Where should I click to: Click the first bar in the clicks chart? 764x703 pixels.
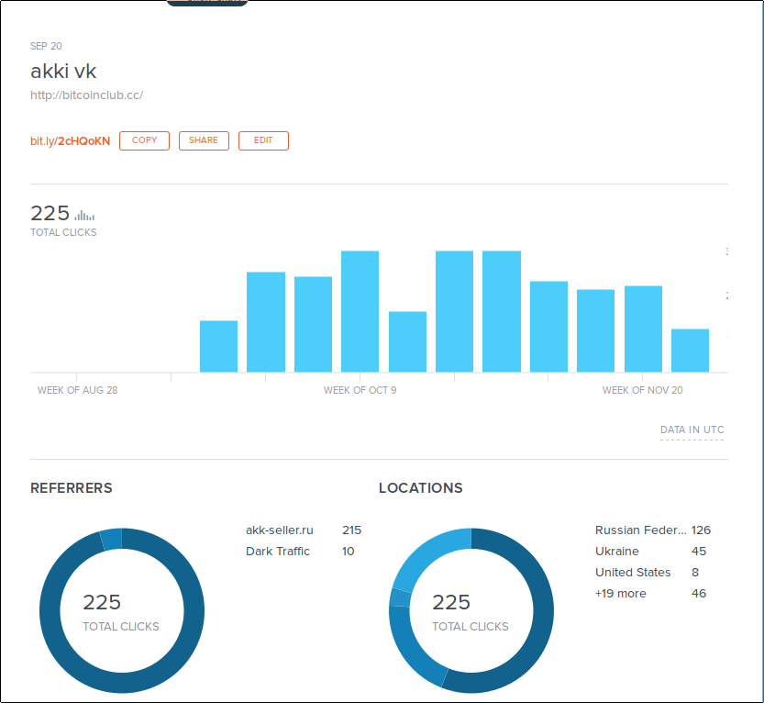[x=219, y=347]
